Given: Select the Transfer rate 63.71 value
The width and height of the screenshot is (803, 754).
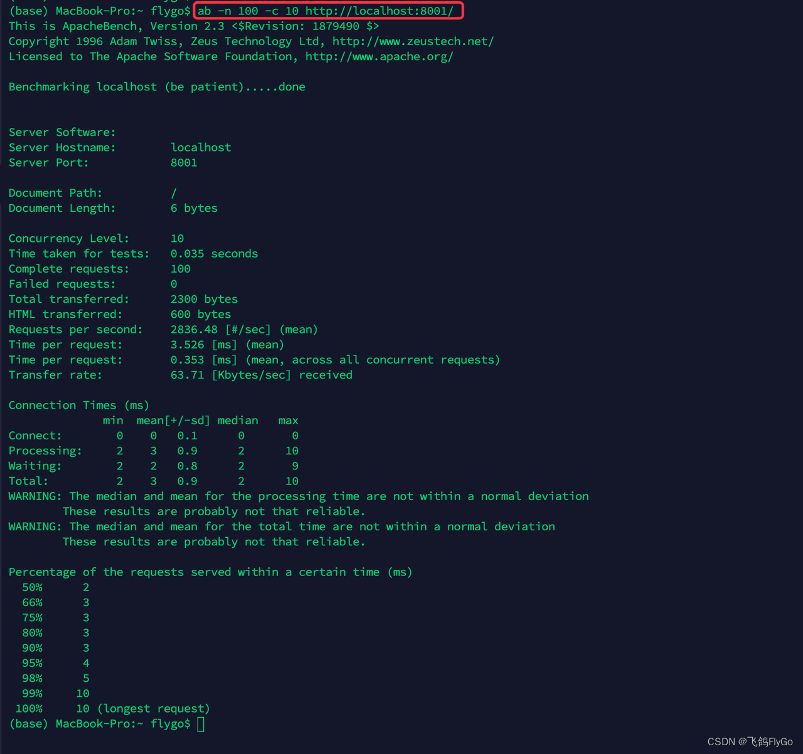Looking at the screenshot, I should pos(187,374).
